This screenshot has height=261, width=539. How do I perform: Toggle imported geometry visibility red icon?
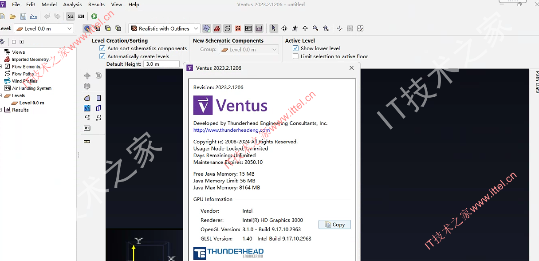217,28
